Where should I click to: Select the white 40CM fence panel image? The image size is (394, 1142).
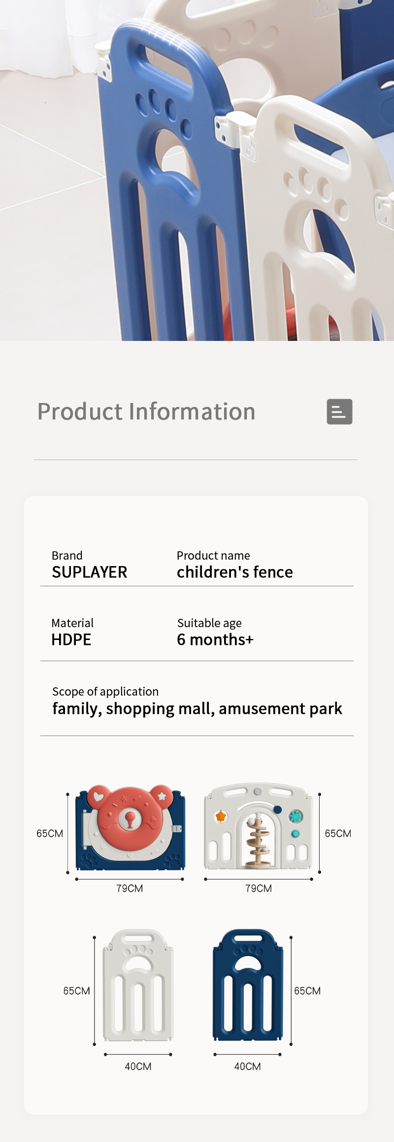[x=138, y=985]
